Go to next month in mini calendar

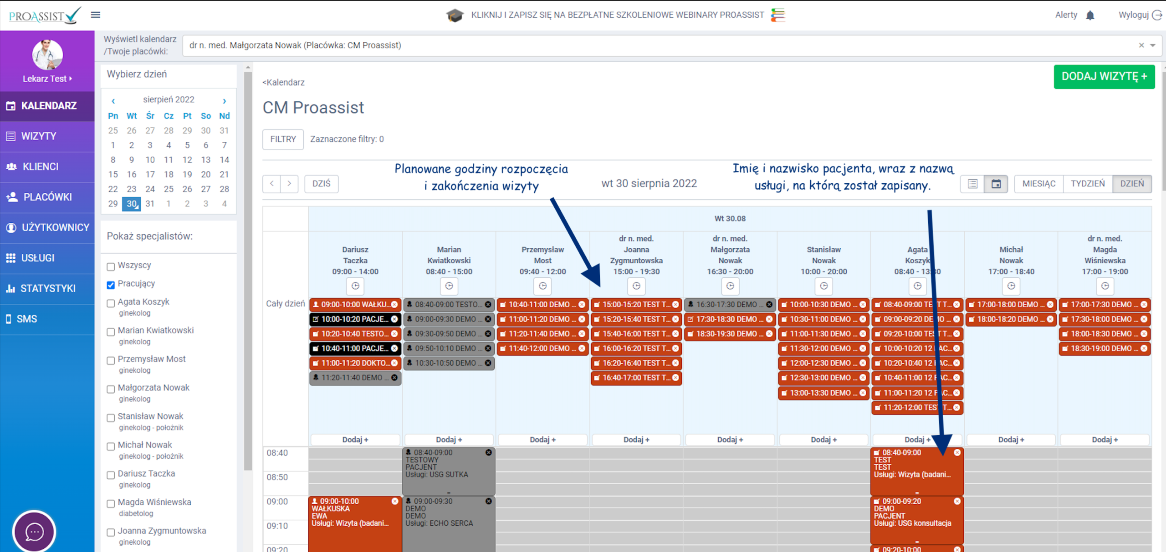[x=224, y=100]
